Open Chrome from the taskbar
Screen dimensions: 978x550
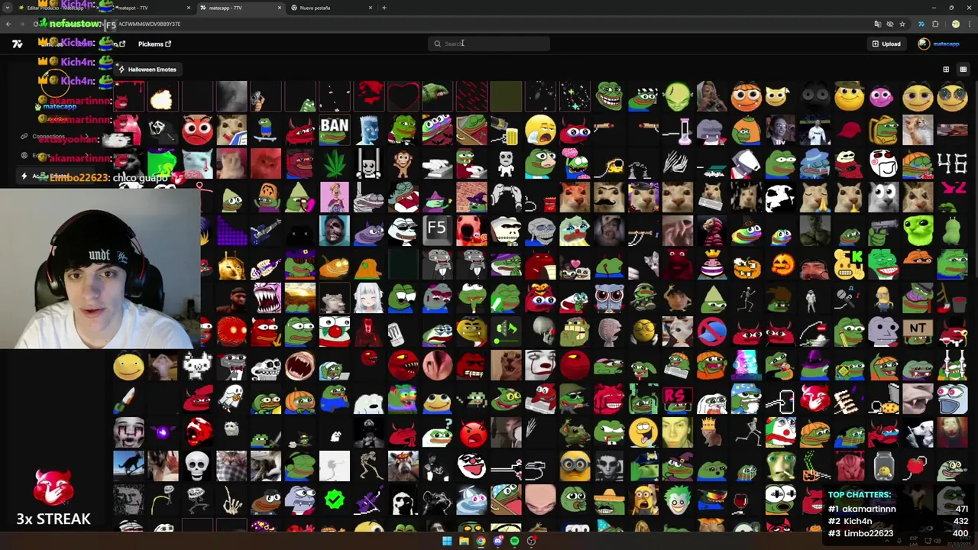point(481,542)
